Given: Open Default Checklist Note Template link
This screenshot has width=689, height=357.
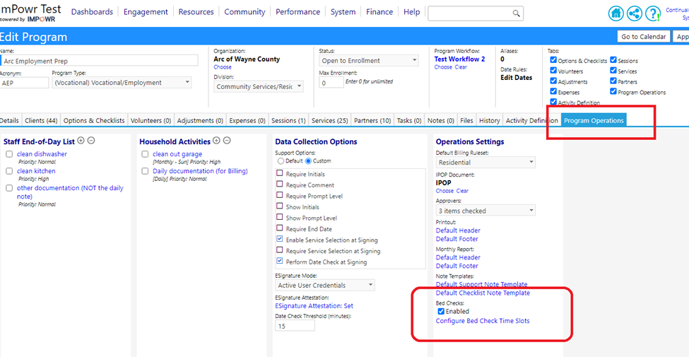Looking at the screenshot, I should click(483, 293).
